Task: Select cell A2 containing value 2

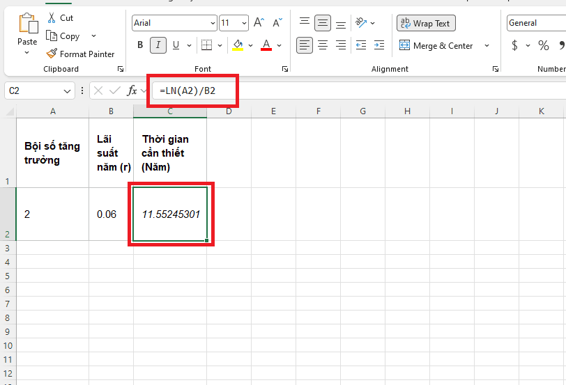Action: coord(53,214)
